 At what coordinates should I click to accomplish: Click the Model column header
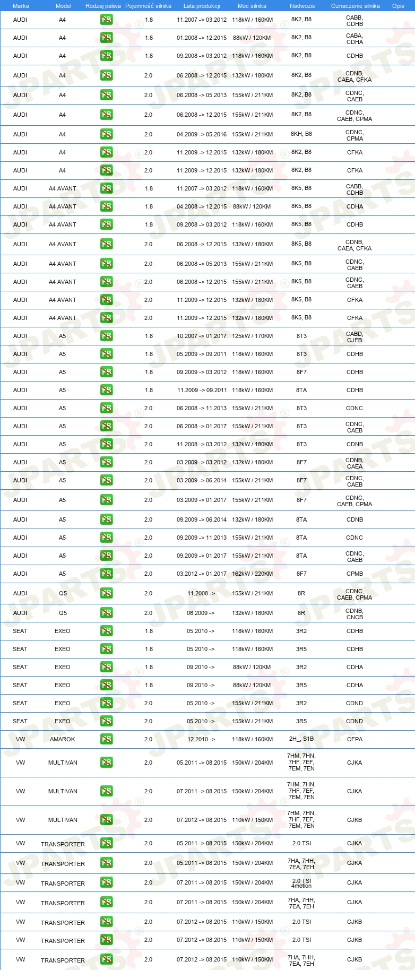(x=63, y=6)
